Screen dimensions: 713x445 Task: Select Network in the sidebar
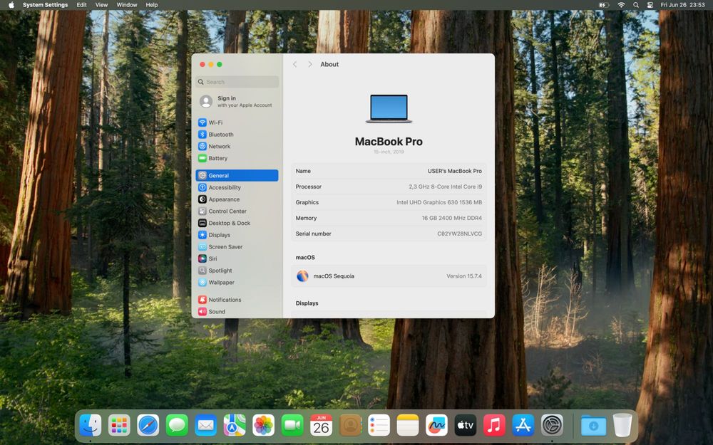[x=237, y=146]
